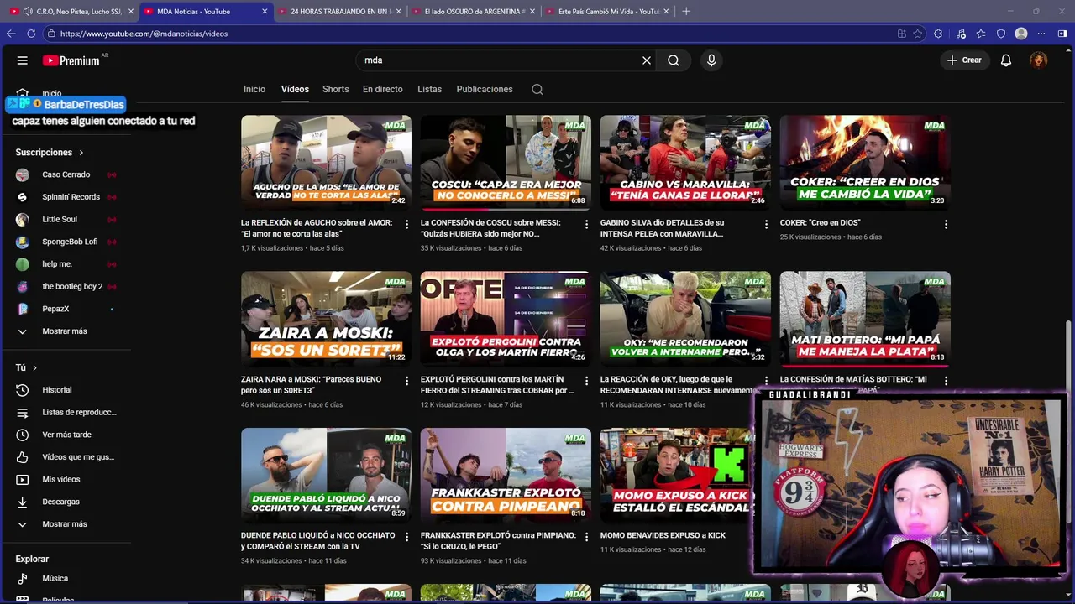The image size is (1075, 604).
Task: Open Listas de reproducción in sidebar
Action: pos(66,413)
